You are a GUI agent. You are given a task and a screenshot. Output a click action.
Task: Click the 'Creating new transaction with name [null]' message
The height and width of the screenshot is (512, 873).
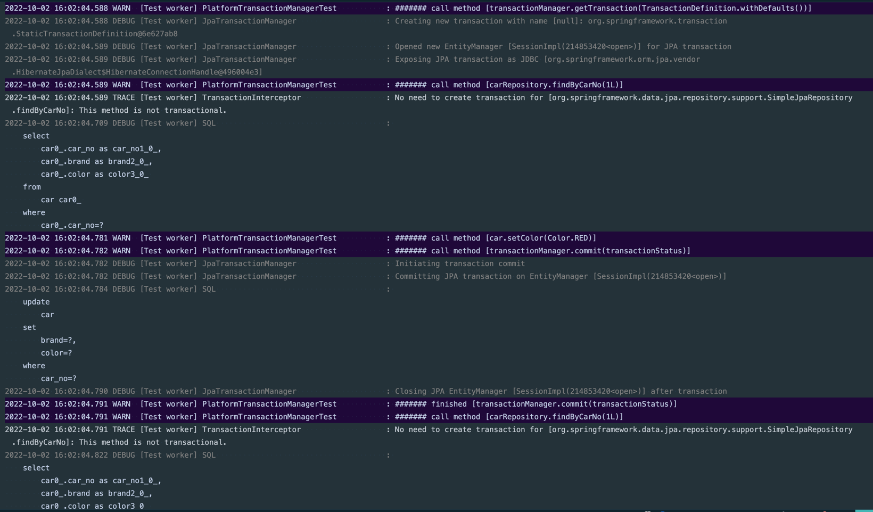click(x=561, y=21)
